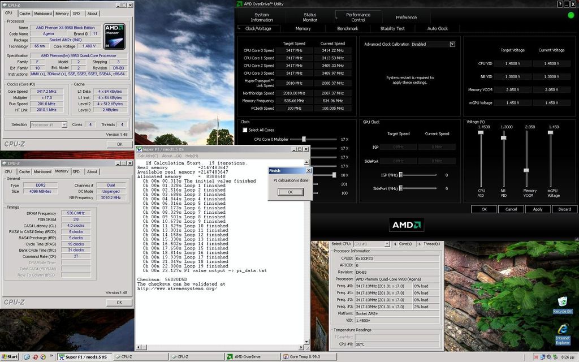Screen dimensions: 579x362
Task: Click the Cancel button in OverDrive
Action: click(511, 209)
